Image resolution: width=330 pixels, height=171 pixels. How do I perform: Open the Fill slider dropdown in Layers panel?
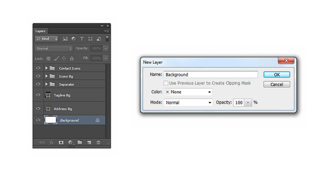tap(106, 58)
